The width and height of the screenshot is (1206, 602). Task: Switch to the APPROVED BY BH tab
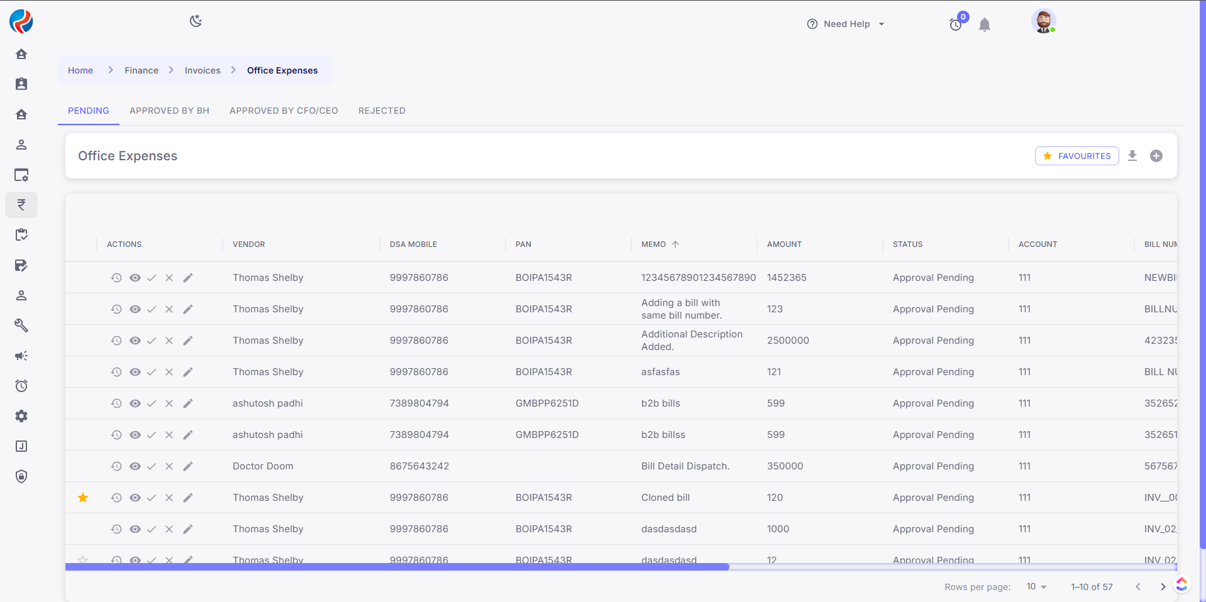(169, 111)
